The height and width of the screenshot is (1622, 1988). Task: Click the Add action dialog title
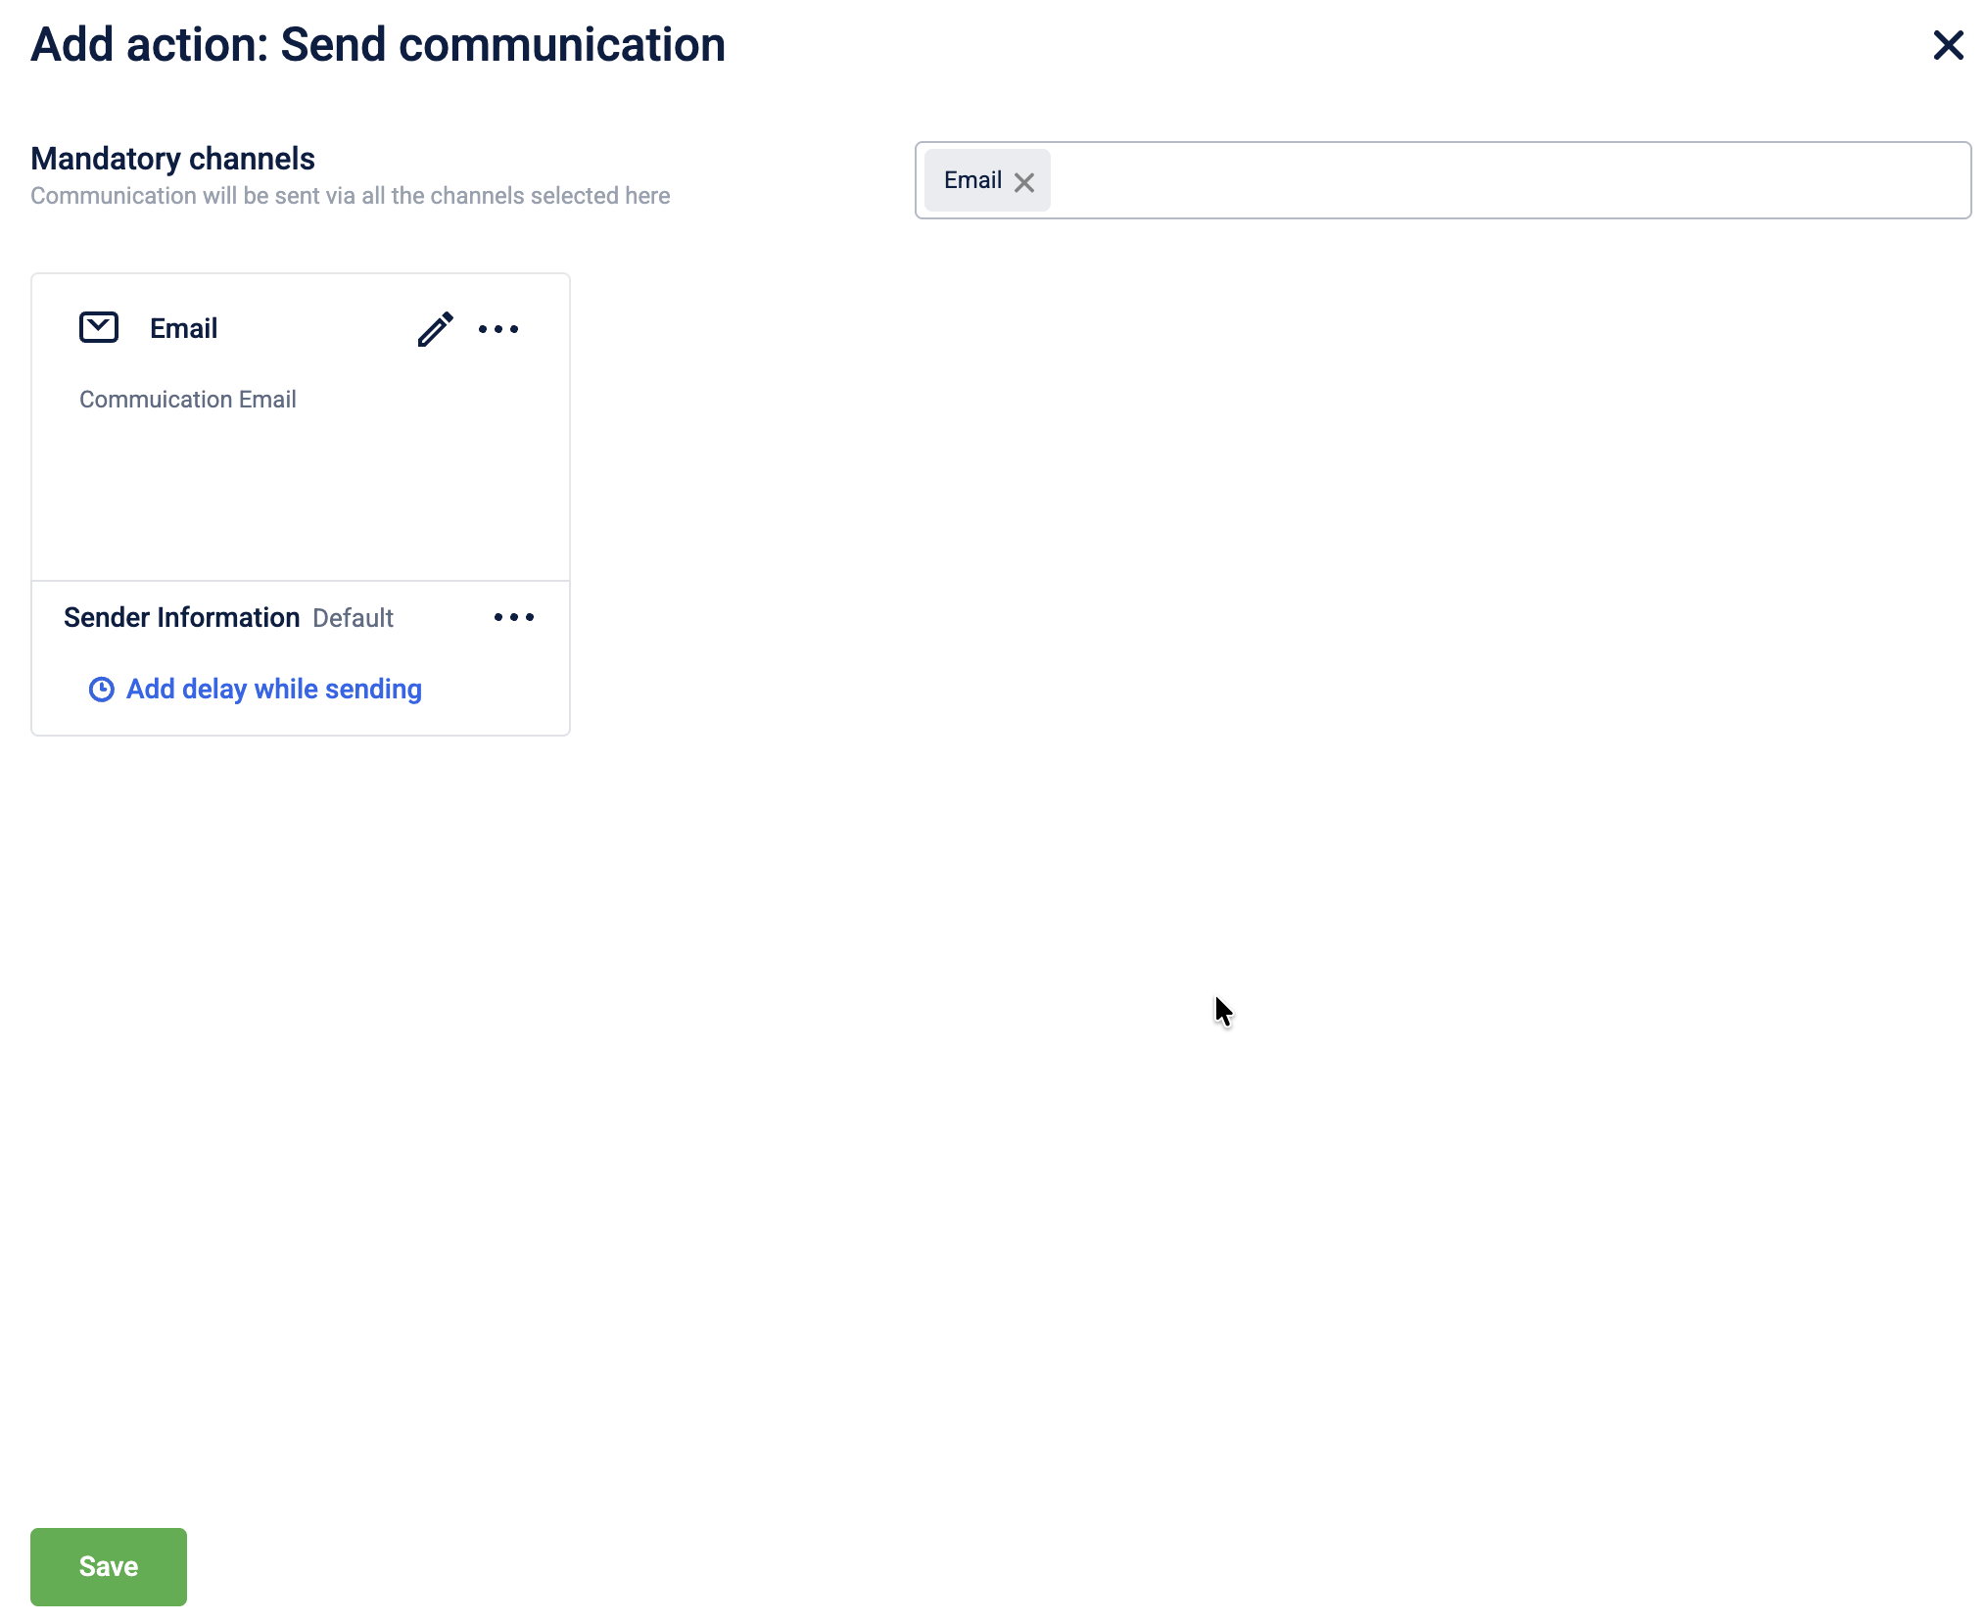click(x=378, y=45)
